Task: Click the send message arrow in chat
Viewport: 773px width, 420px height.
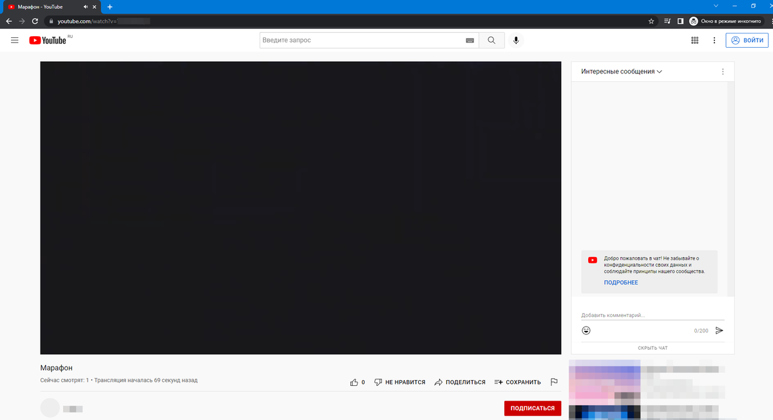Action: [x=720, y=330]
